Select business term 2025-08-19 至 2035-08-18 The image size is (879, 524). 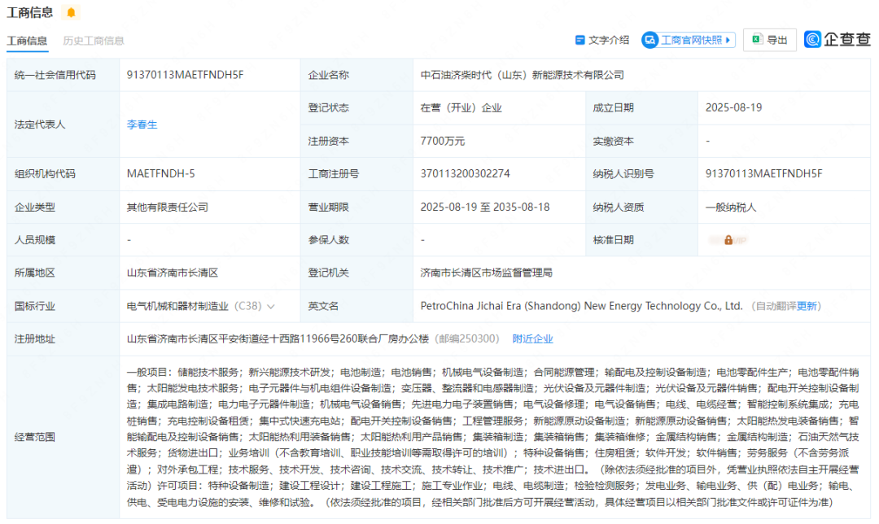(x=485, y=207)
